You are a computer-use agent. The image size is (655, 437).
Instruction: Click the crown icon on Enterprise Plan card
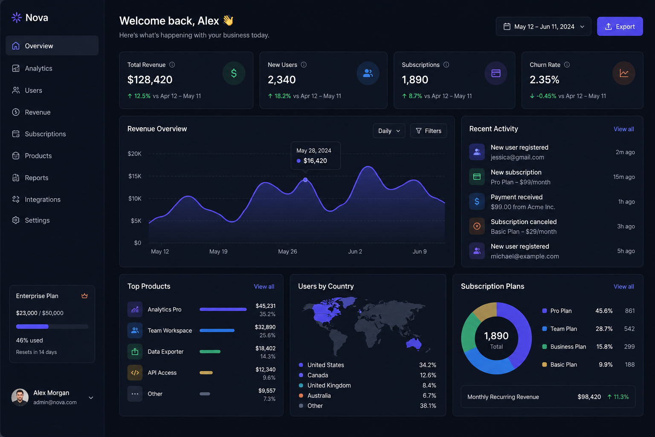(84, 296)
